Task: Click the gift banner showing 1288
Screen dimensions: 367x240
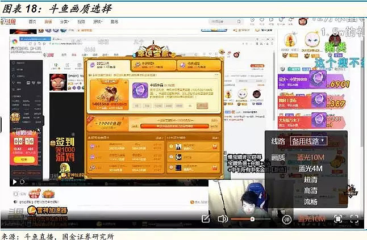Action: [x=312, y=121]
